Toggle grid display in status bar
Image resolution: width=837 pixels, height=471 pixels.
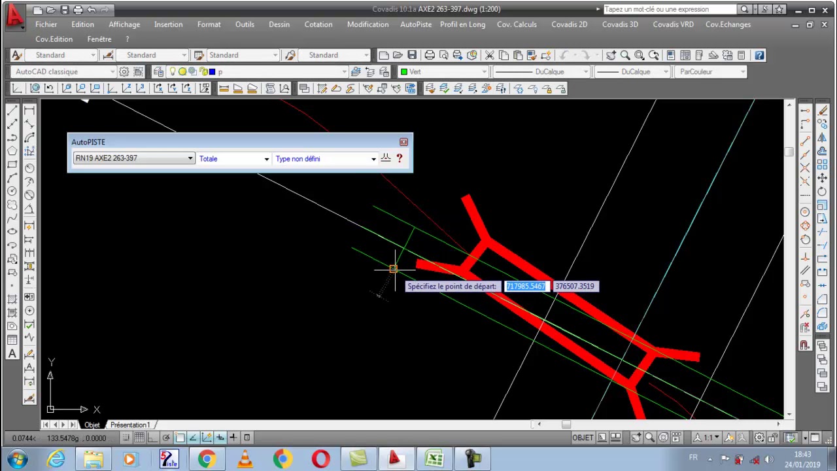(x=139, y=438)
